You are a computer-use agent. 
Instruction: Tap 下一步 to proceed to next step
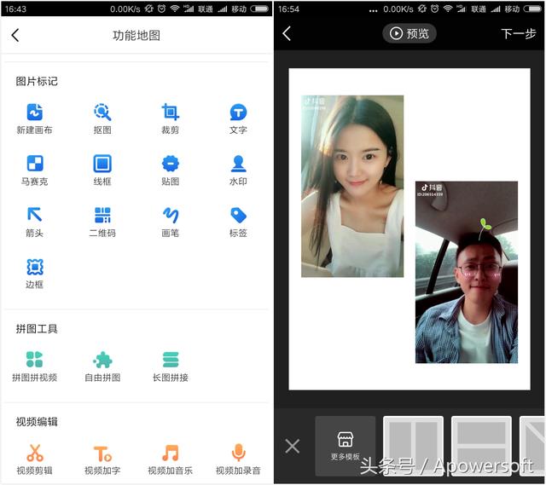point(518,34)
